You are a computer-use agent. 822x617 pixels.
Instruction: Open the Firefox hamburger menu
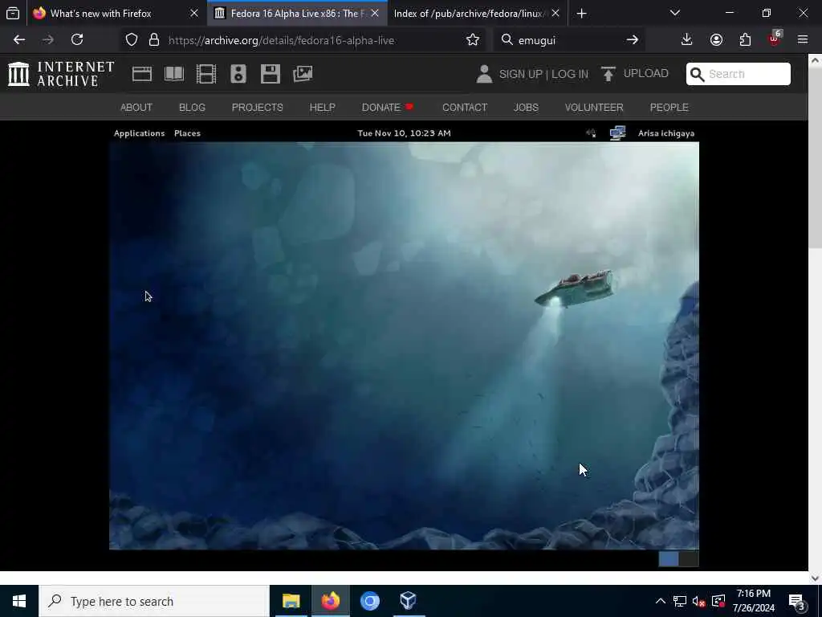click(x=803, y=40)
